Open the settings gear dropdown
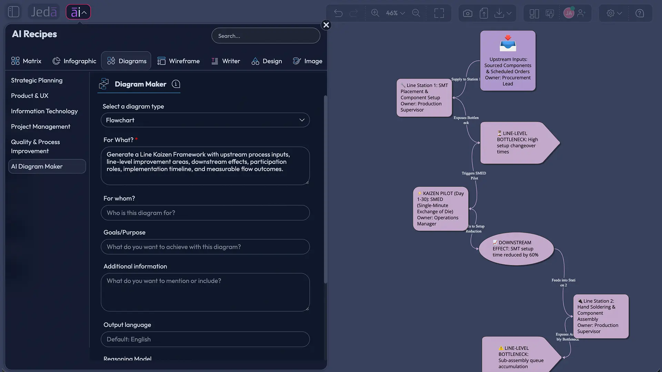Image resolution: width=662 pixels, height=372 pixels. click(614, 13)
